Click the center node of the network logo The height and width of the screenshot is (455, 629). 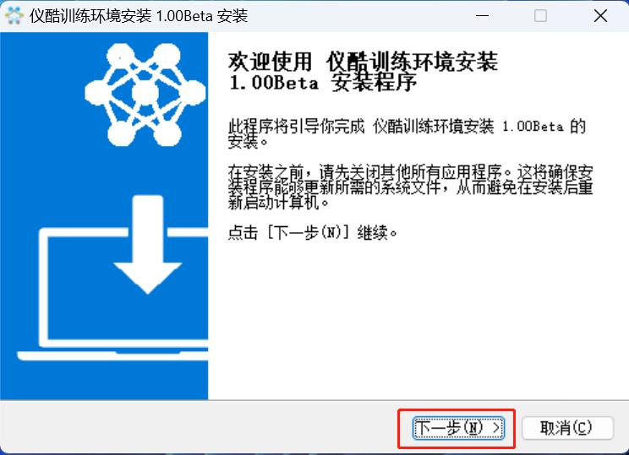(145, 94)
